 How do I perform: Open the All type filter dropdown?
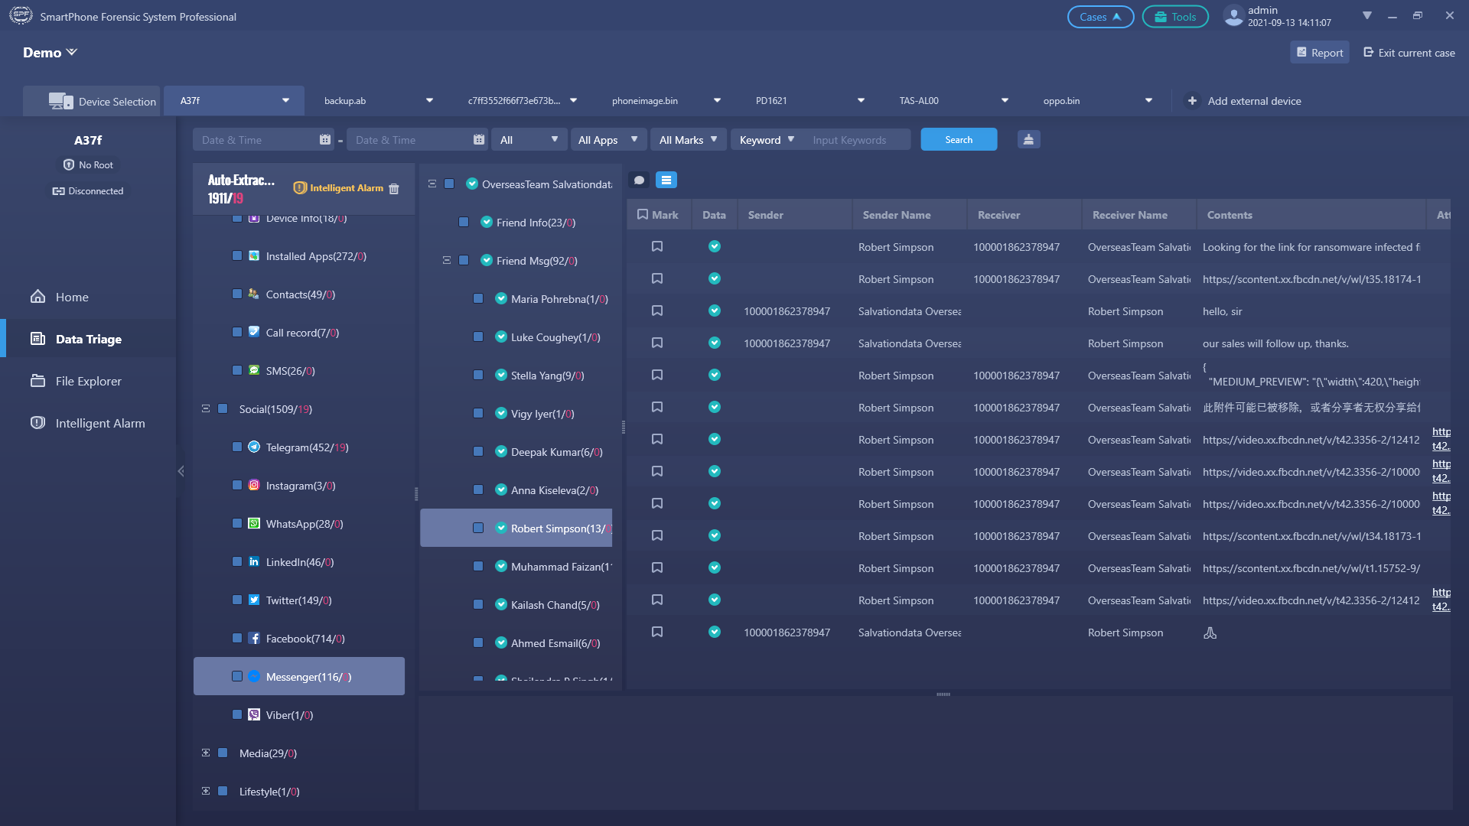(x=529, y=140)
